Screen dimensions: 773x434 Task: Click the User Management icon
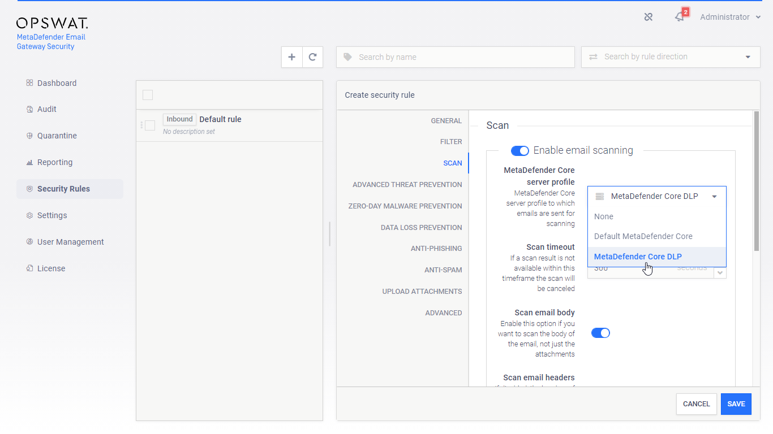(x=30, y=242)
